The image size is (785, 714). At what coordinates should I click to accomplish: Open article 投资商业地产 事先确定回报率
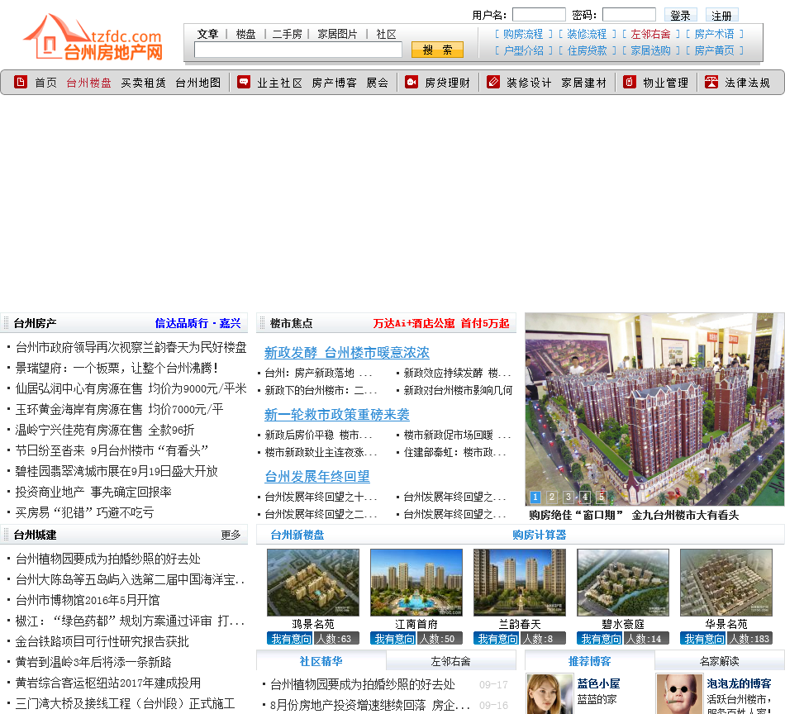pyautogui.click(x=93, y=493)
